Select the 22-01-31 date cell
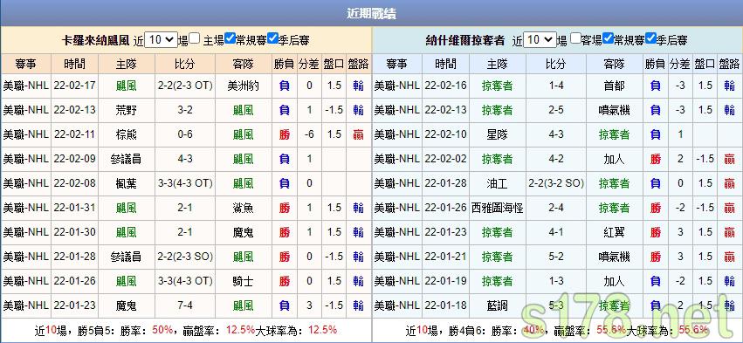Screen dimensions: 743x343 [x=75, y=208]
